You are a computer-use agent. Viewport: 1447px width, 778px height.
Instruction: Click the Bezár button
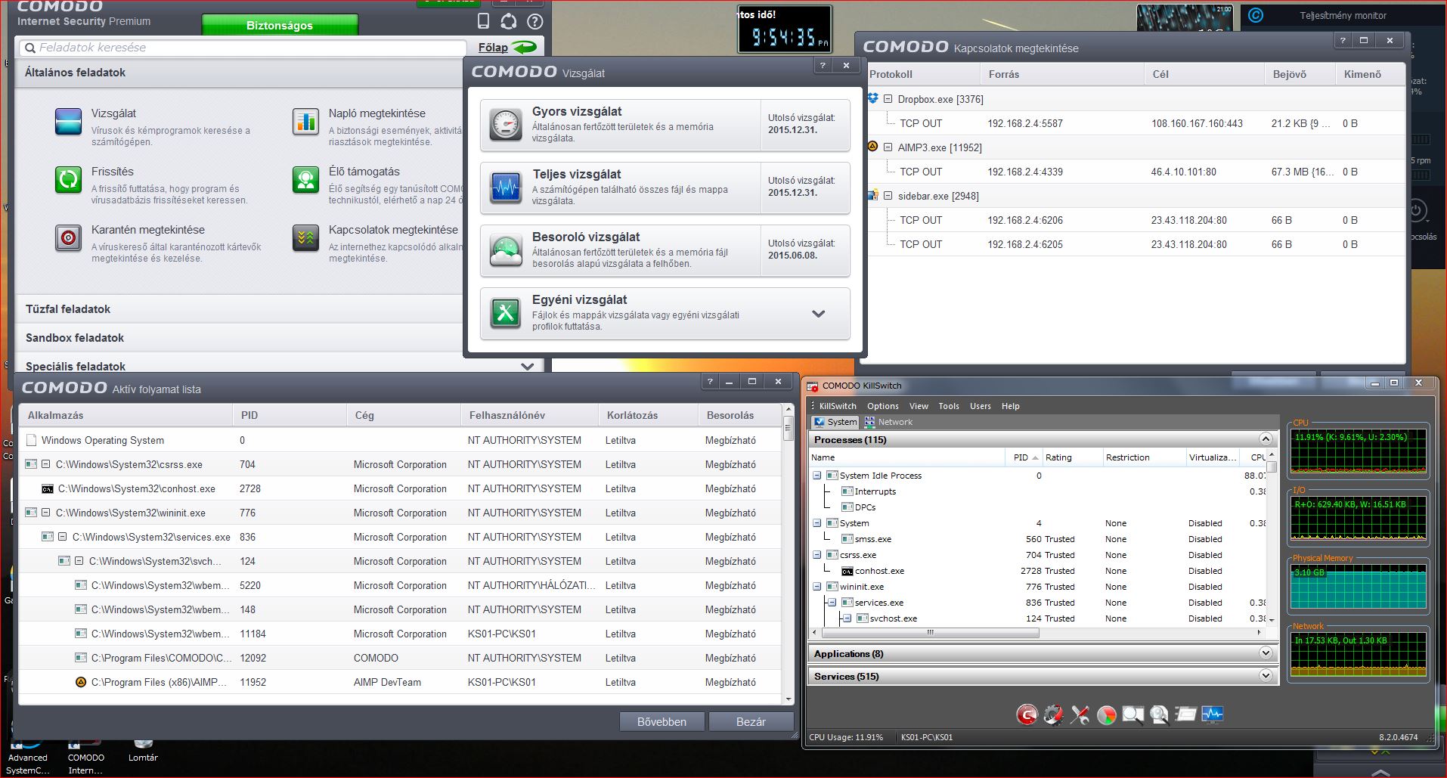pyautogui.click(x=751, y=722)
